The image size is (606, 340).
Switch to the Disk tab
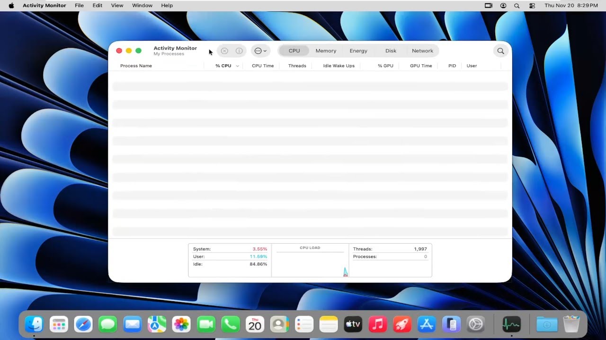click(391, 51)
